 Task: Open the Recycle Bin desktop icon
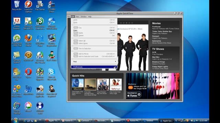point(17,5)
